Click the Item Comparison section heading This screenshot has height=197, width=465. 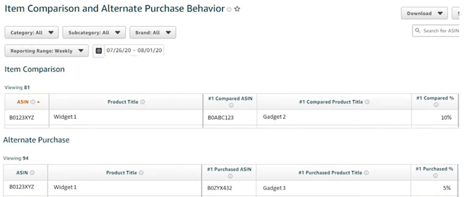[34, 69]
